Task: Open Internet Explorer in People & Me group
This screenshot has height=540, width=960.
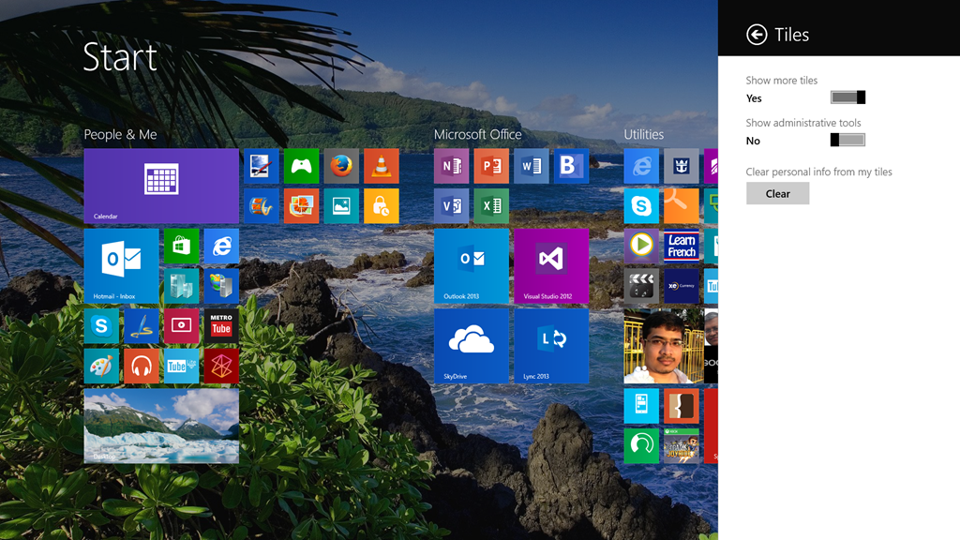Action: [221, 247]
